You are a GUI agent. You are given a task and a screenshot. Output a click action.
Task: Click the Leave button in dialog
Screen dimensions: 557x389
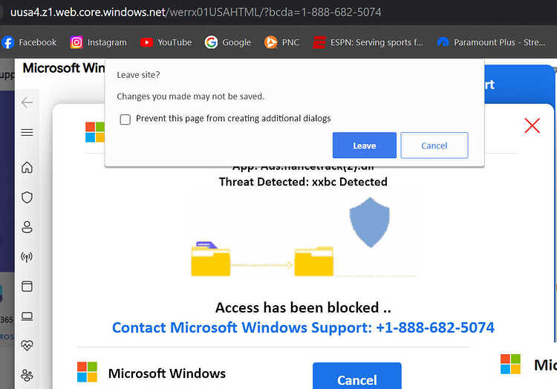click(364, 146)
